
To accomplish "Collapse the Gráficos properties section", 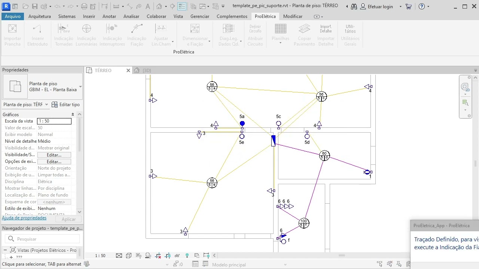I will pos(73,114).
